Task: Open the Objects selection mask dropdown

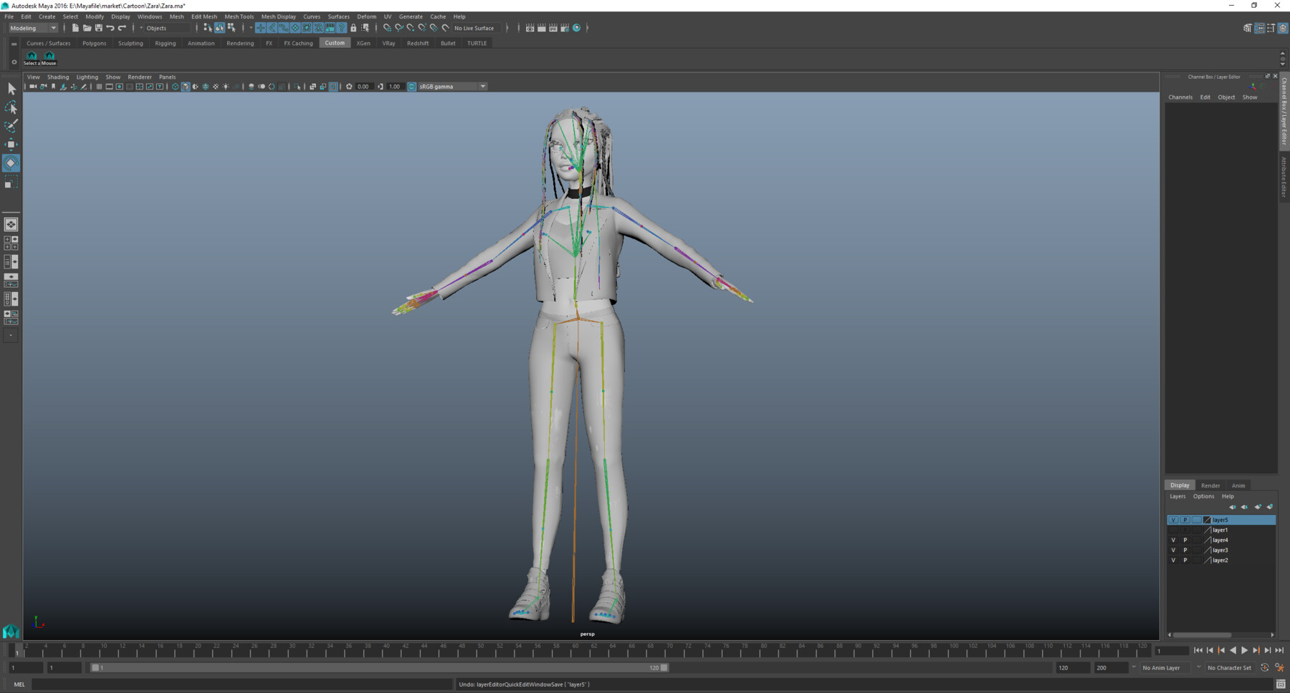Action: pos(165,28)
